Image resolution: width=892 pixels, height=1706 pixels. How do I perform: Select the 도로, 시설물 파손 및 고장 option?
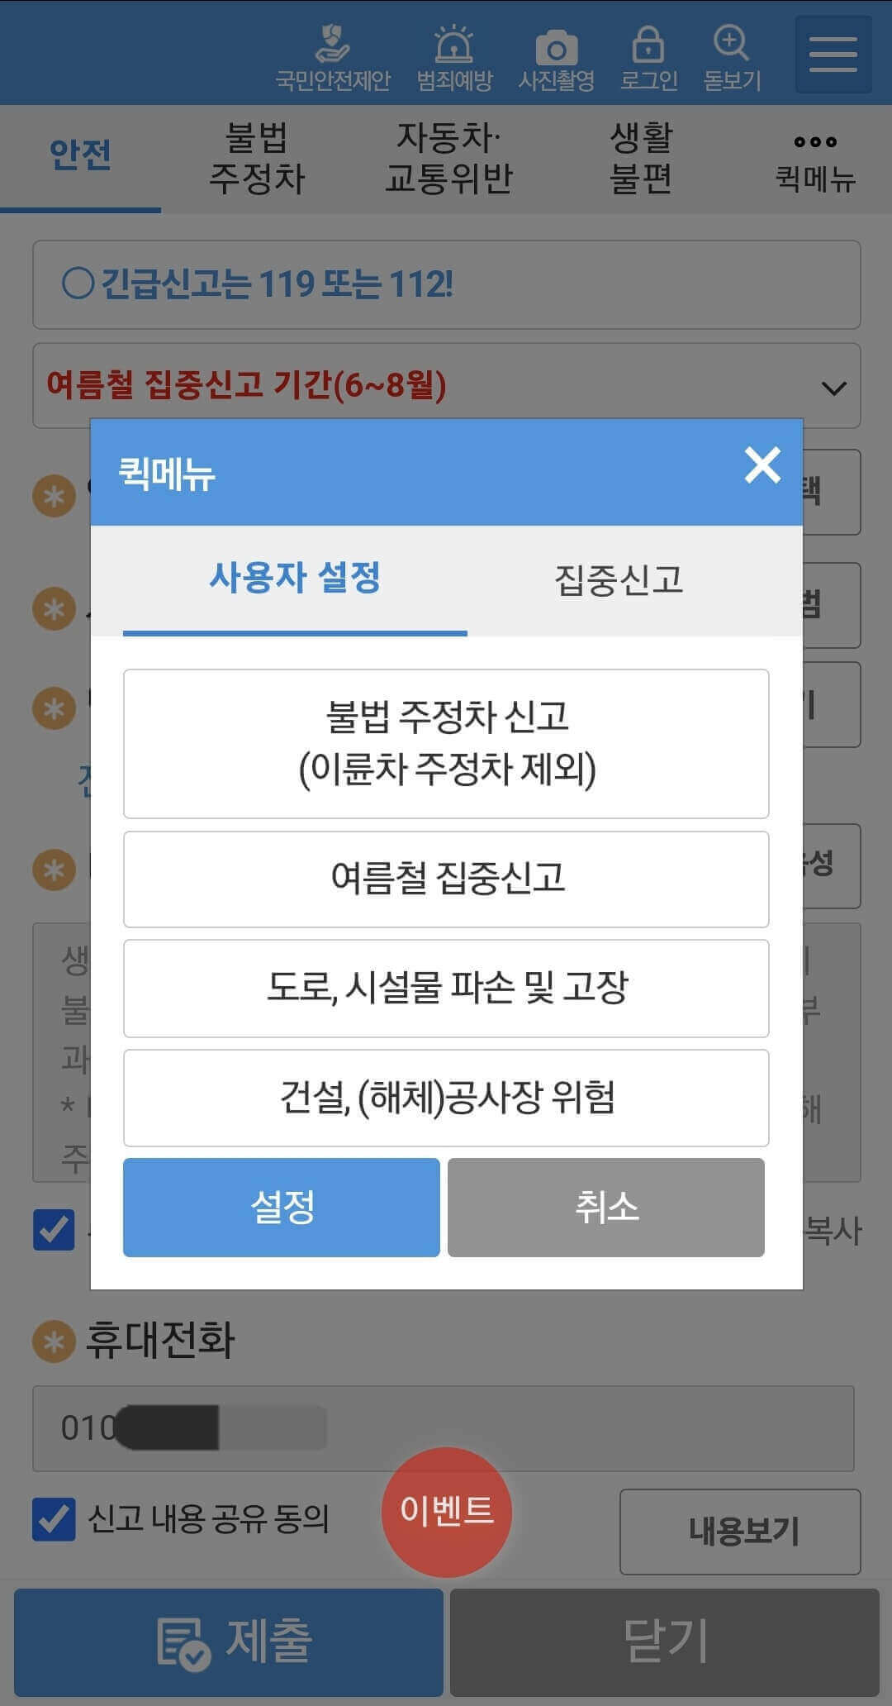(x=446, y=988)
